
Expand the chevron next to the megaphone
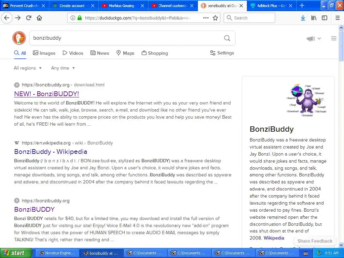(319, 39)
